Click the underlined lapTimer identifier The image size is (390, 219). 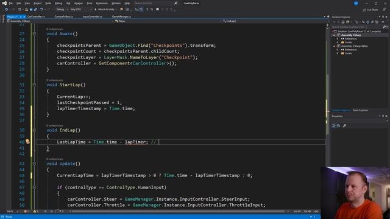tap(135, 142)
